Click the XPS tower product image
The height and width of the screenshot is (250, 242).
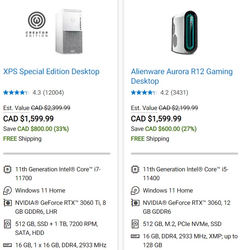[x=69, y=31]
